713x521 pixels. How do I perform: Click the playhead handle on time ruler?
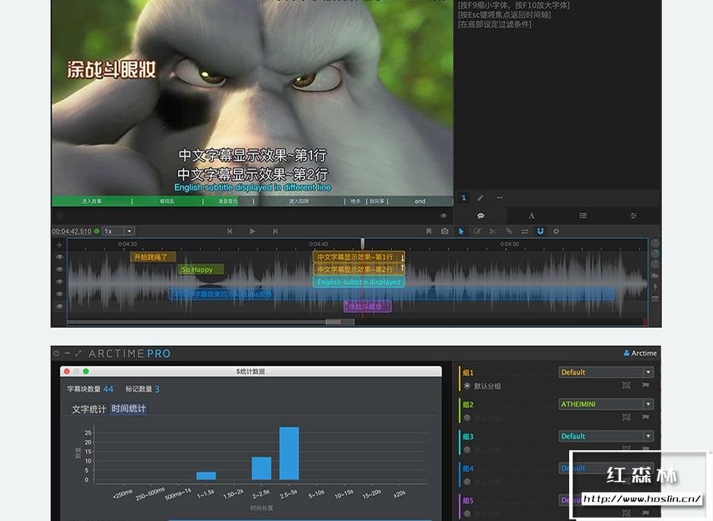point(362,243)
